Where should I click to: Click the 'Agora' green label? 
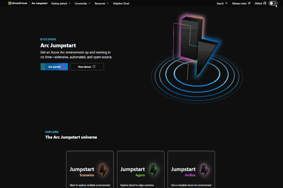(x=140, y=175)
